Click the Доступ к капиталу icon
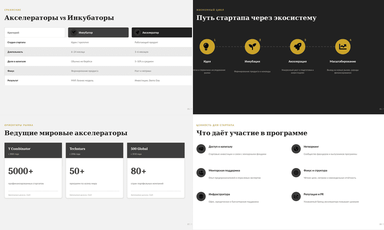384x230 pixels. point(201,149)
